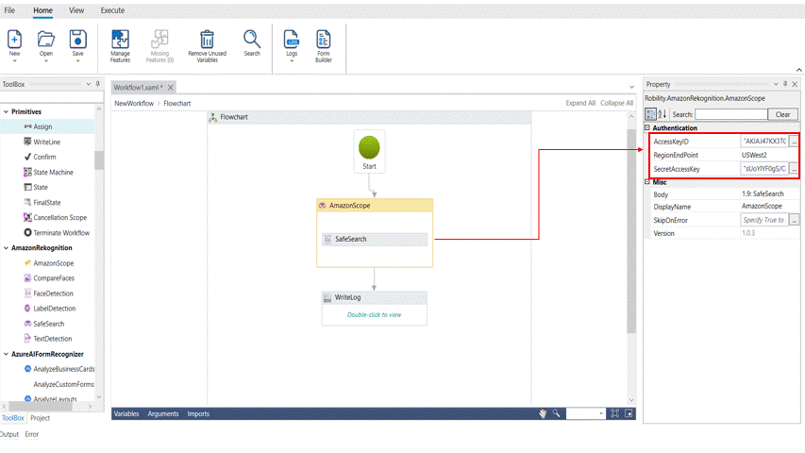Click Expand All in the designer

(580, 103)
